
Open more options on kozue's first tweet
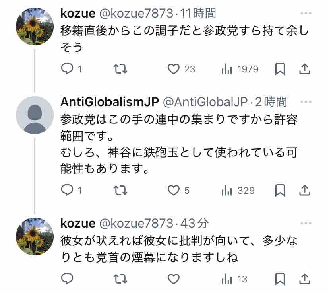coord(306,13)
